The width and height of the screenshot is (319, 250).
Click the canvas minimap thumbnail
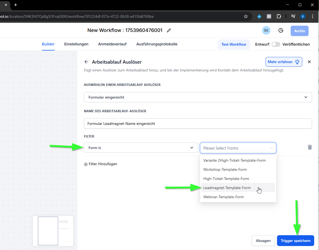53,231
